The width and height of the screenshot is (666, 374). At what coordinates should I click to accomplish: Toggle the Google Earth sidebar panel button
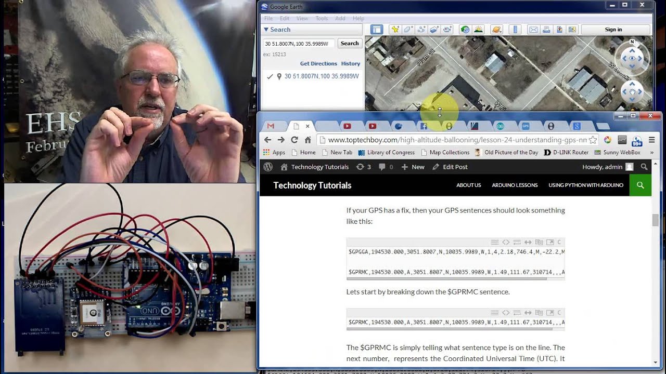tap(376, 30)
